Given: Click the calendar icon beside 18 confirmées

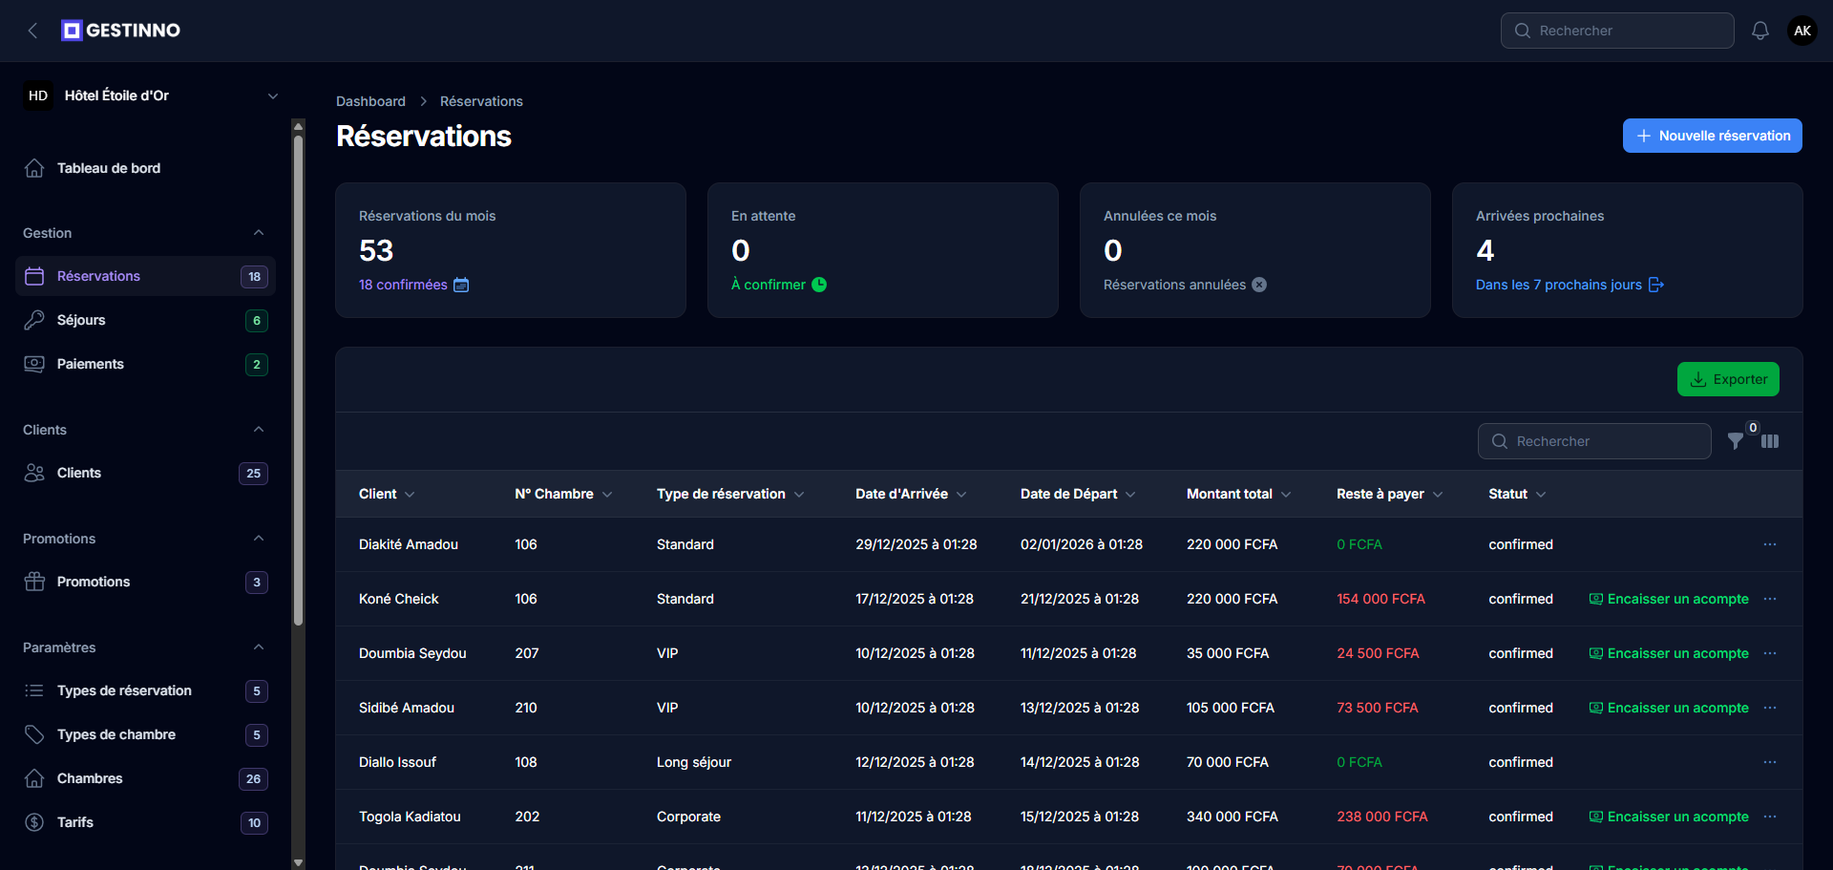Looking at the screenshot, I should pyautogui.click(x=461, y=285).
